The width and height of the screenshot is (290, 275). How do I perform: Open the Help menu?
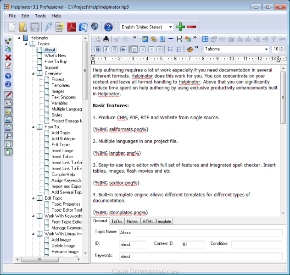point(56,16)
